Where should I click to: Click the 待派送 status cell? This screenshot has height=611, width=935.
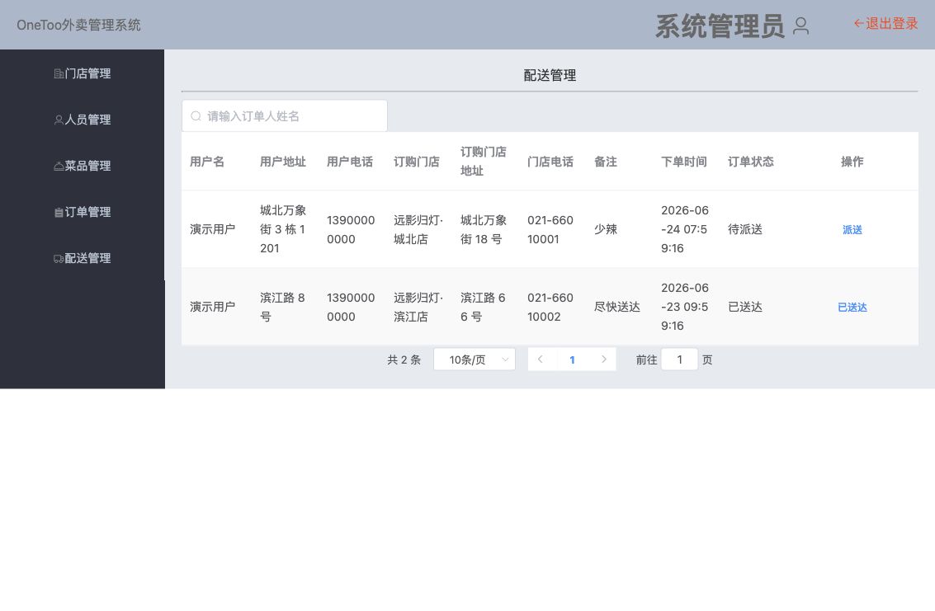[744, 229]
